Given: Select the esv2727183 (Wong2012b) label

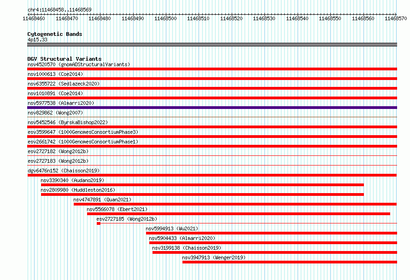Looking at the screenshot, I should click(x=58, y=161).
